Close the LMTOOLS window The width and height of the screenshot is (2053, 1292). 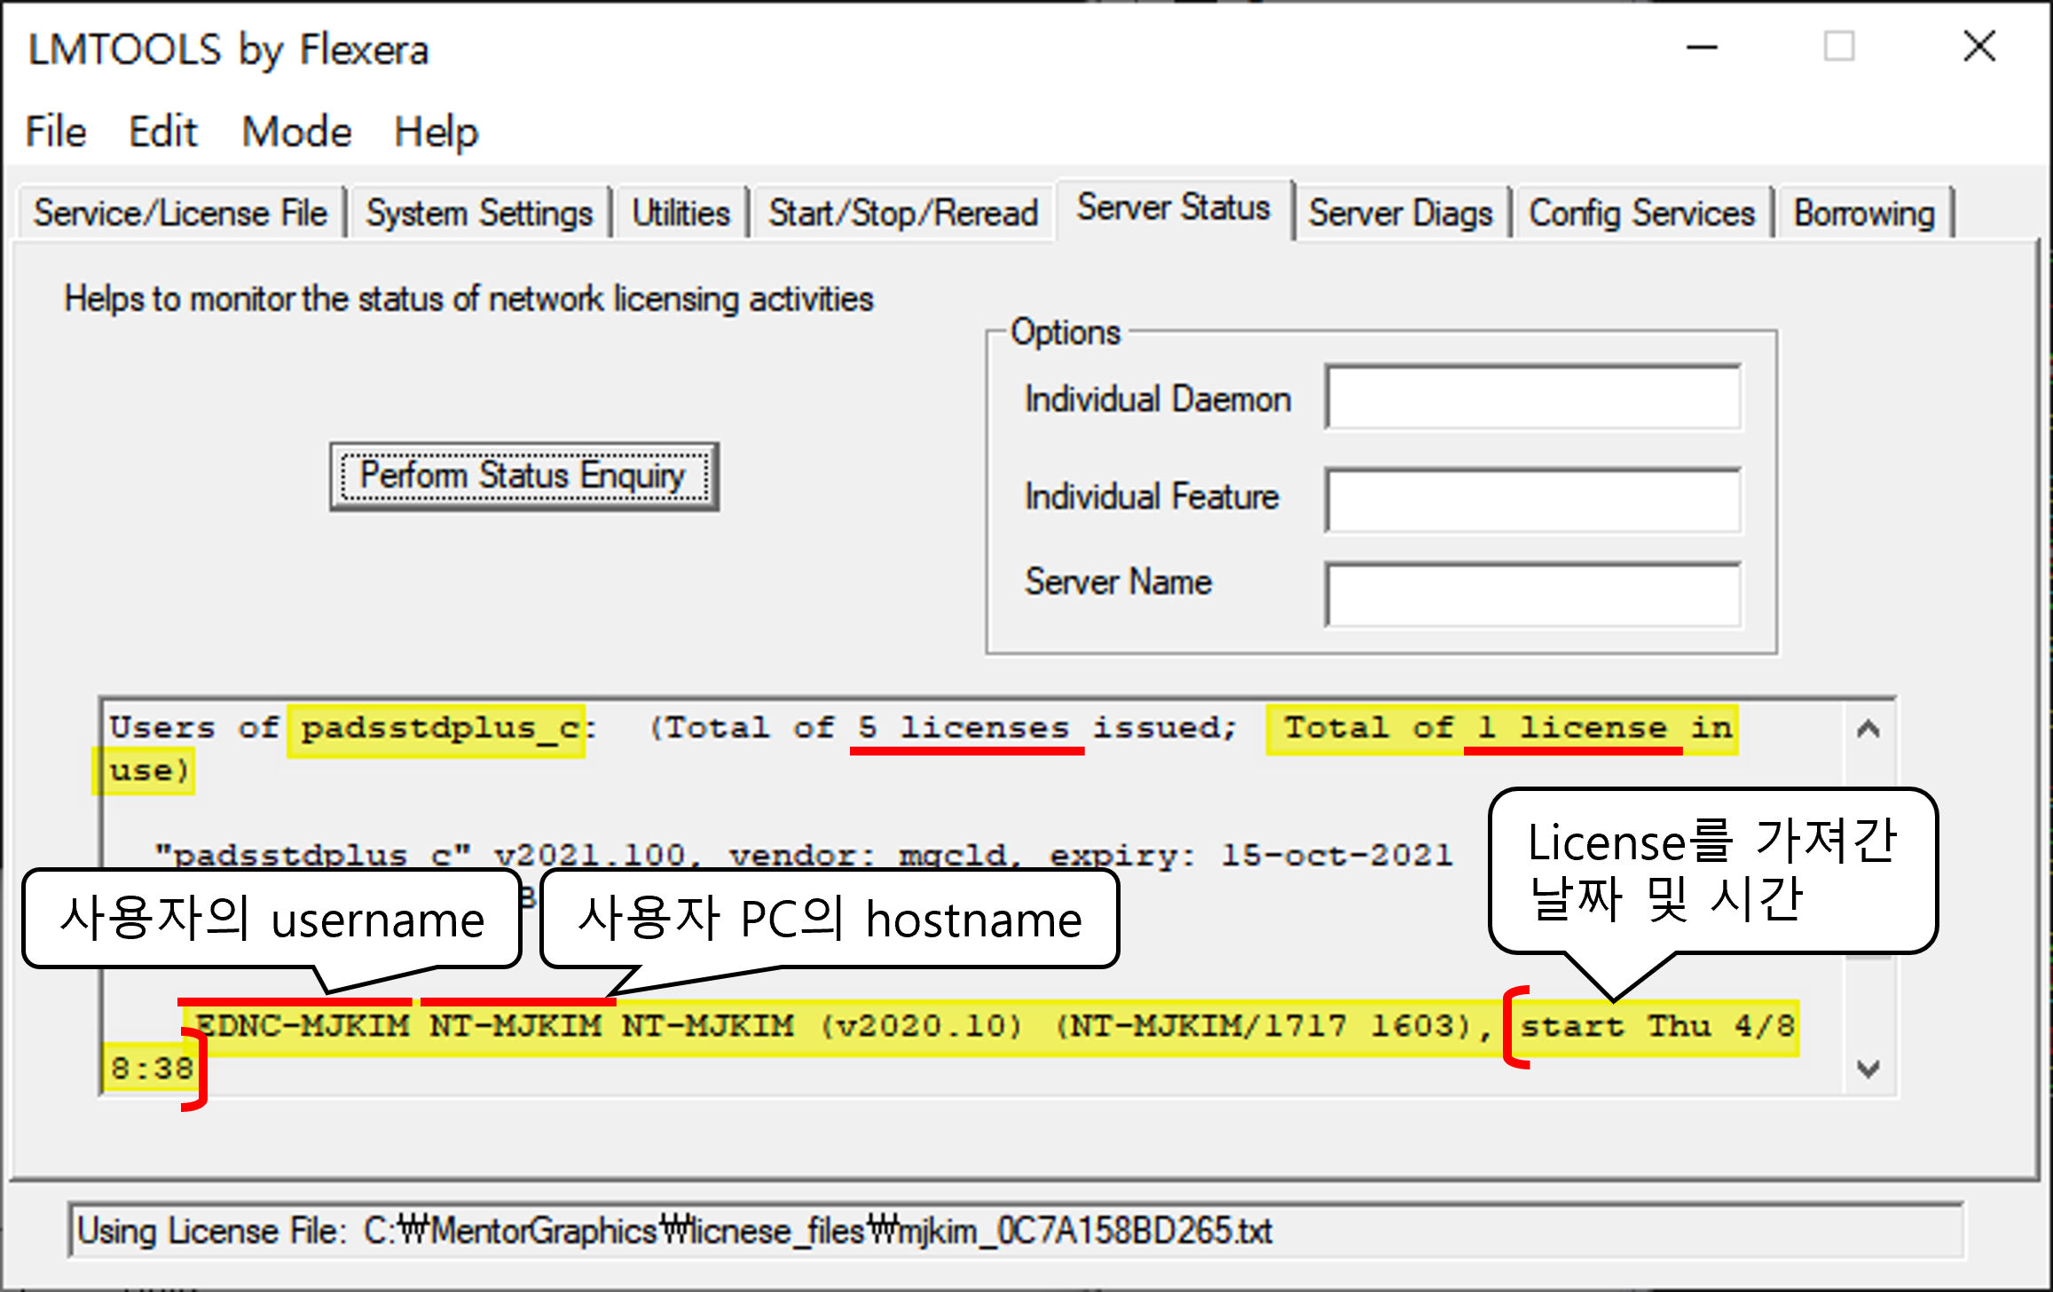click(1978, 47)
